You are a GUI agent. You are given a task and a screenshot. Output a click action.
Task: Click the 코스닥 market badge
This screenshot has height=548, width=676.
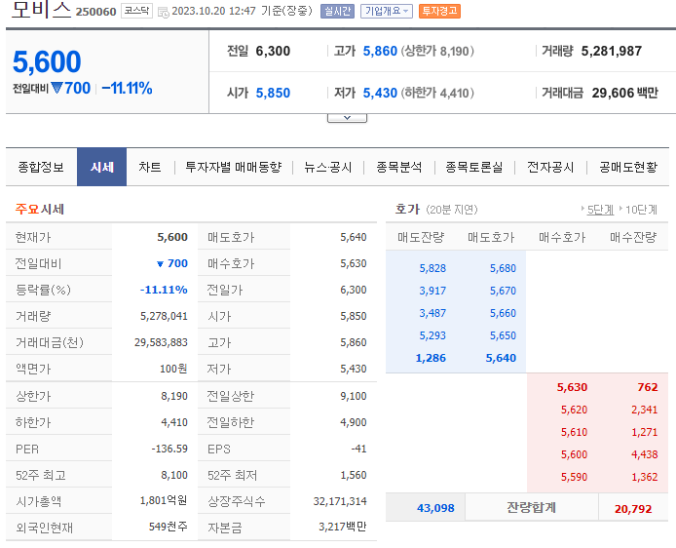[x=136, y=11]
